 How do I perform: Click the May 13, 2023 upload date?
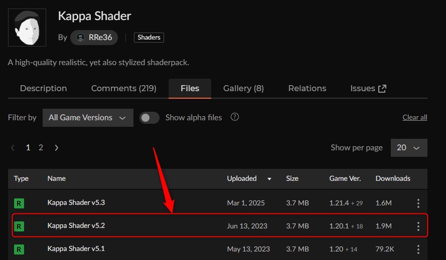click(248, 249)
